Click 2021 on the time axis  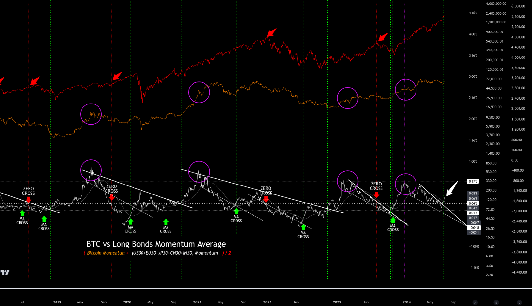click(197, 302)
